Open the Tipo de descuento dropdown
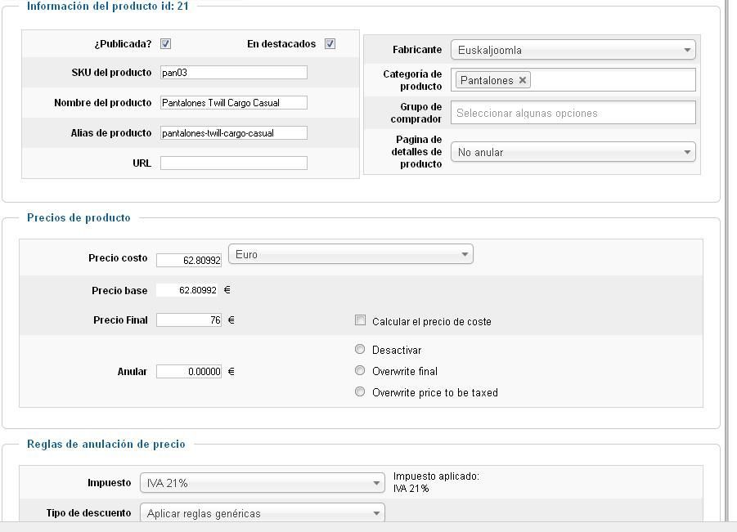The height and width of the screenshot is (532, 737). (263, 512)
